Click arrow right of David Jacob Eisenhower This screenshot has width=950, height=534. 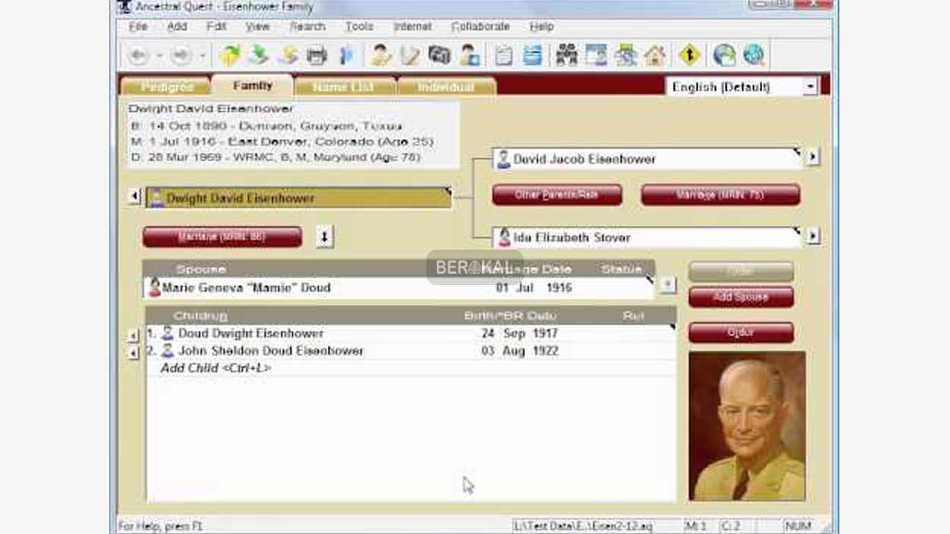[x=813, y=157]
